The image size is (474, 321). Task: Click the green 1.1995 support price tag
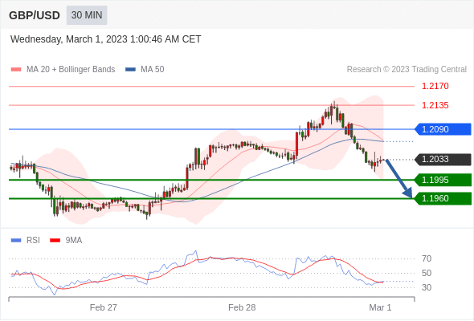pos(443,180)
